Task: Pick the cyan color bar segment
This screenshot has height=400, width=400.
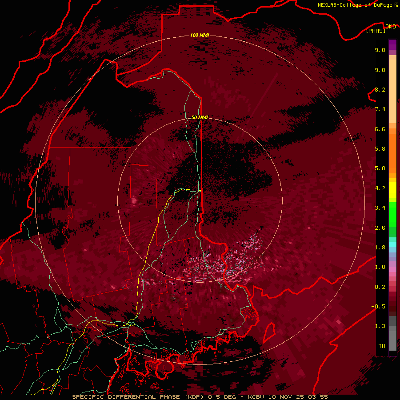Action: (x=392, y=244)
